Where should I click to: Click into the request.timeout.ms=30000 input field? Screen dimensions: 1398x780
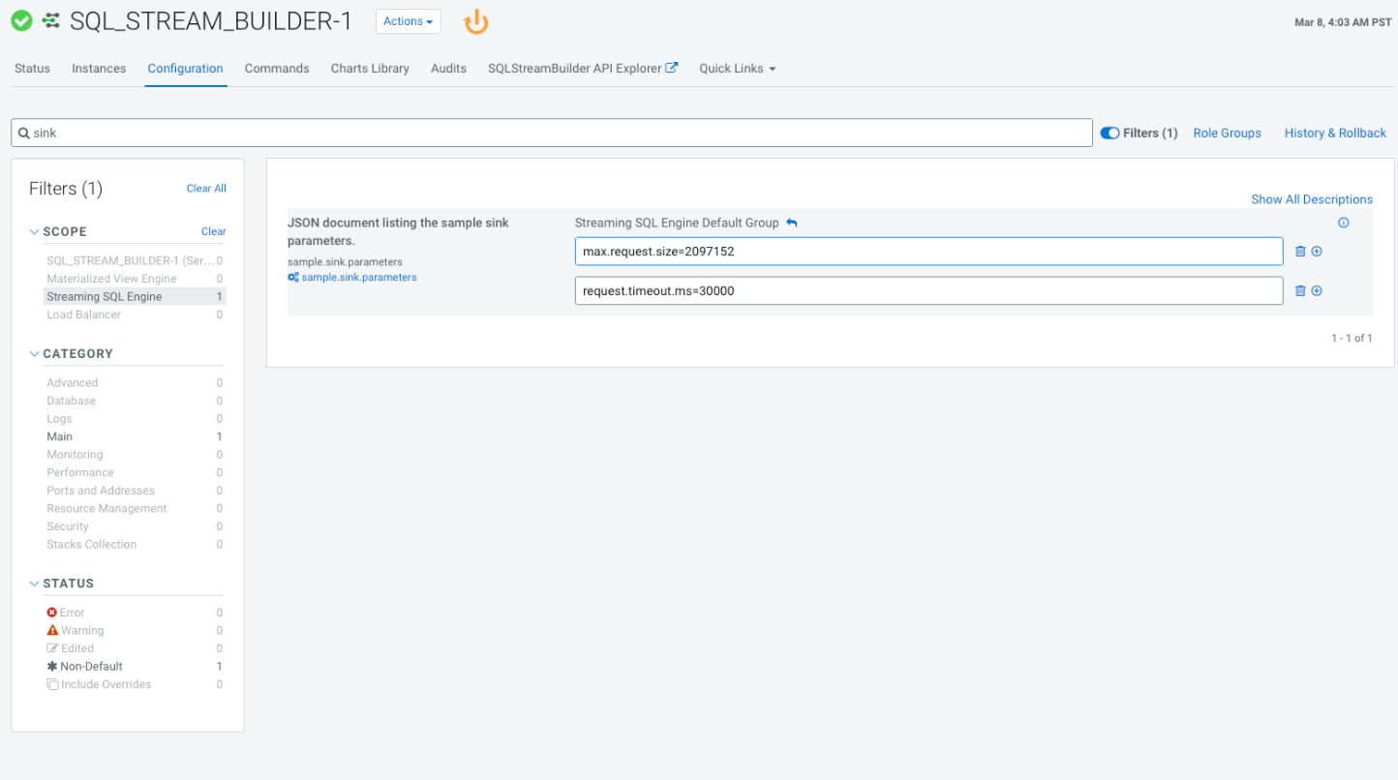click(x=929, y=291)
